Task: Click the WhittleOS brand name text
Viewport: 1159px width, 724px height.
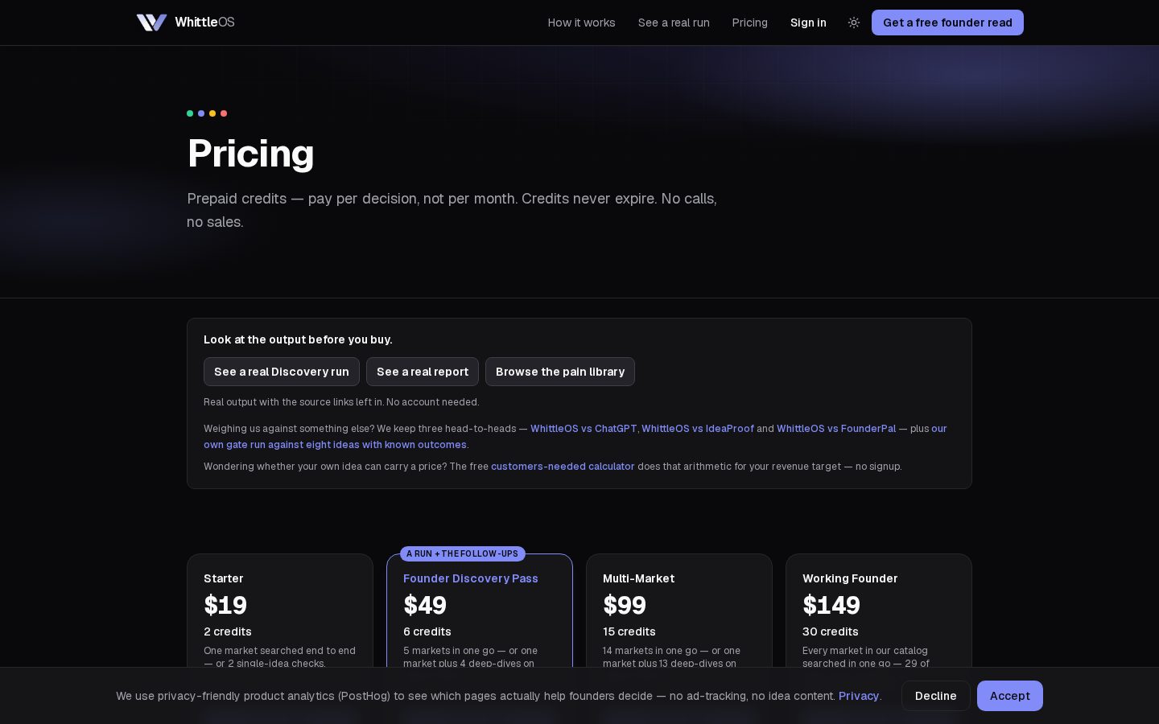Action: pos(204,23)
